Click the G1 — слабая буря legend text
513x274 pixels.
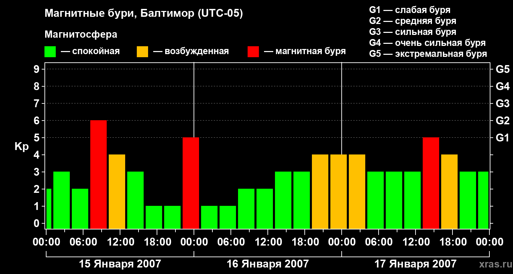point(410,10)
